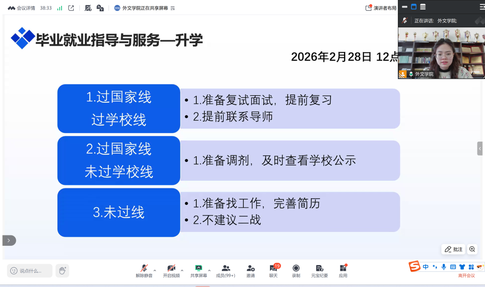The image size is (485, 287).
Task: Expand video options arrow beside 开启视频
Action: click(182, 270)
